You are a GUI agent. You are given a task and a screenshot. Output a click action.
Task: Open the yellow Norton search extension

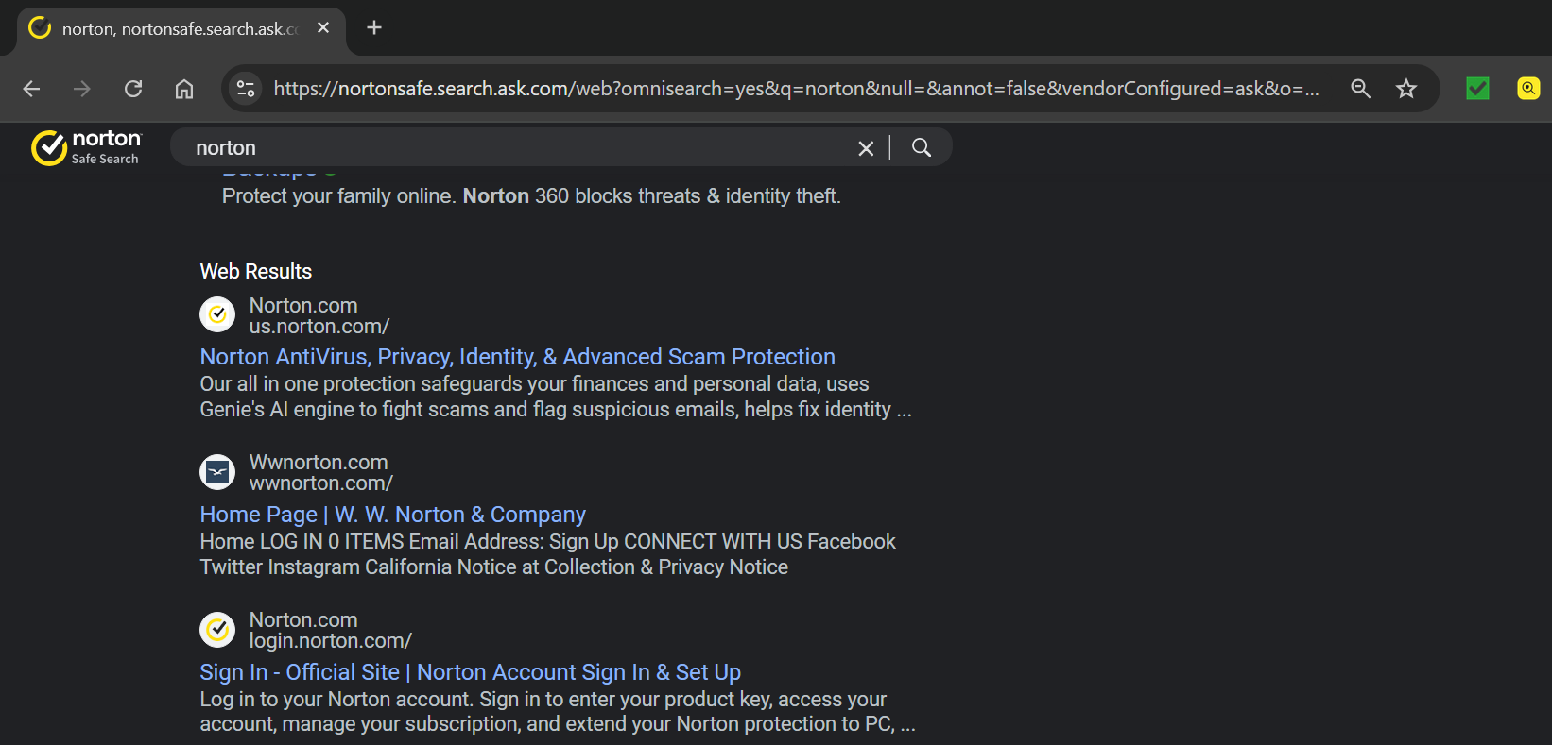pos(1527,89)
